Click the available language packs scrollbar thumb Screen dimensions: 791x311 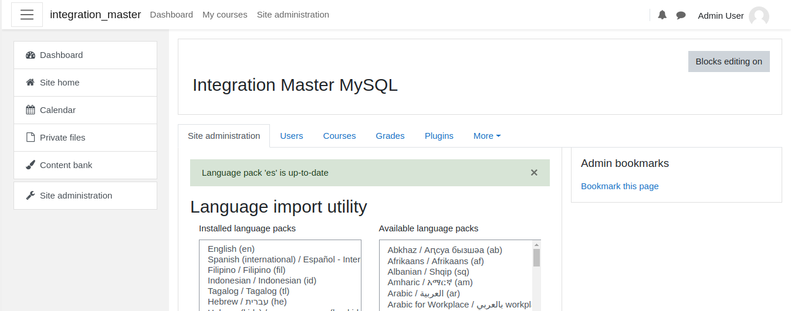(x=536, y=258)
